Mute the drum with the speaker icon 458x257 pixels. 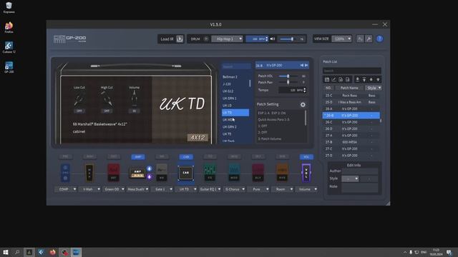pyautogui.click(x=272, y=39)
